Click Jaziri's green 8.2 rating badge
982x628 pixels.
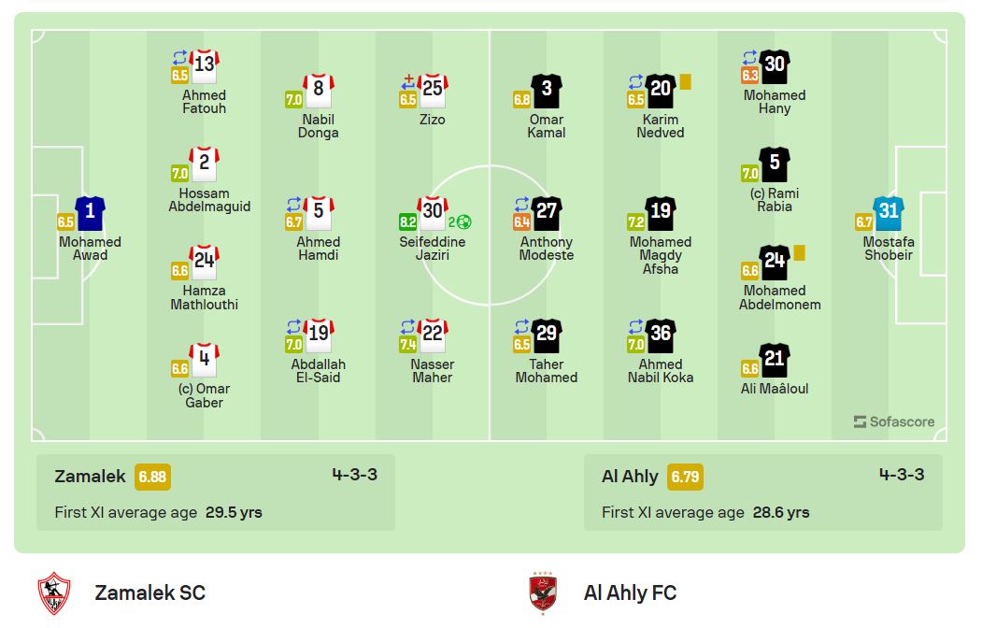click(x=408, y=222)
